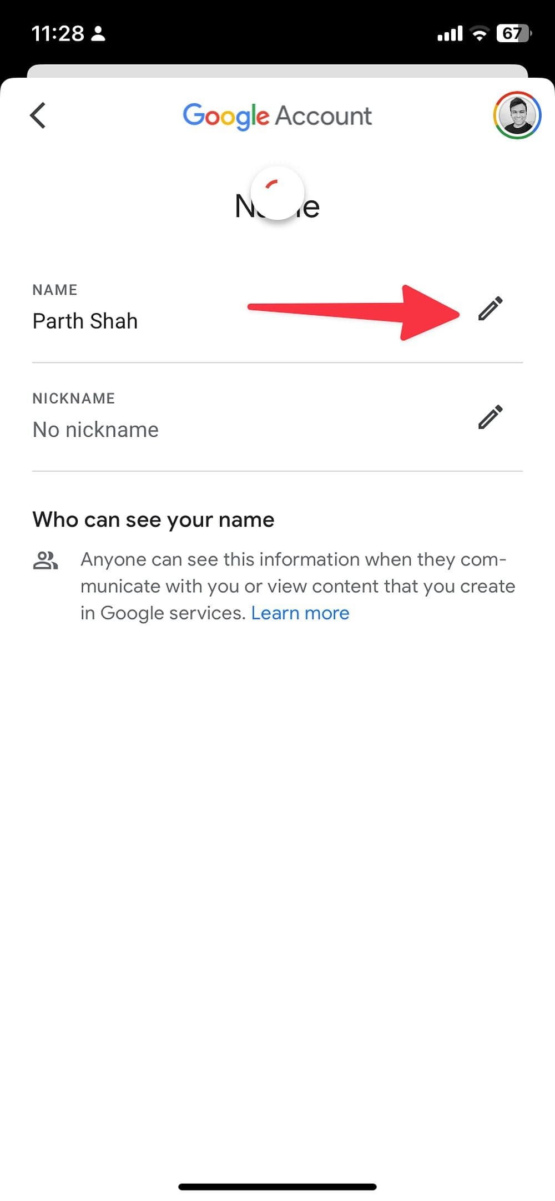Click the Who can see your name heading
This screenshot has height=1201, width=555.
[x=153, y=519]
